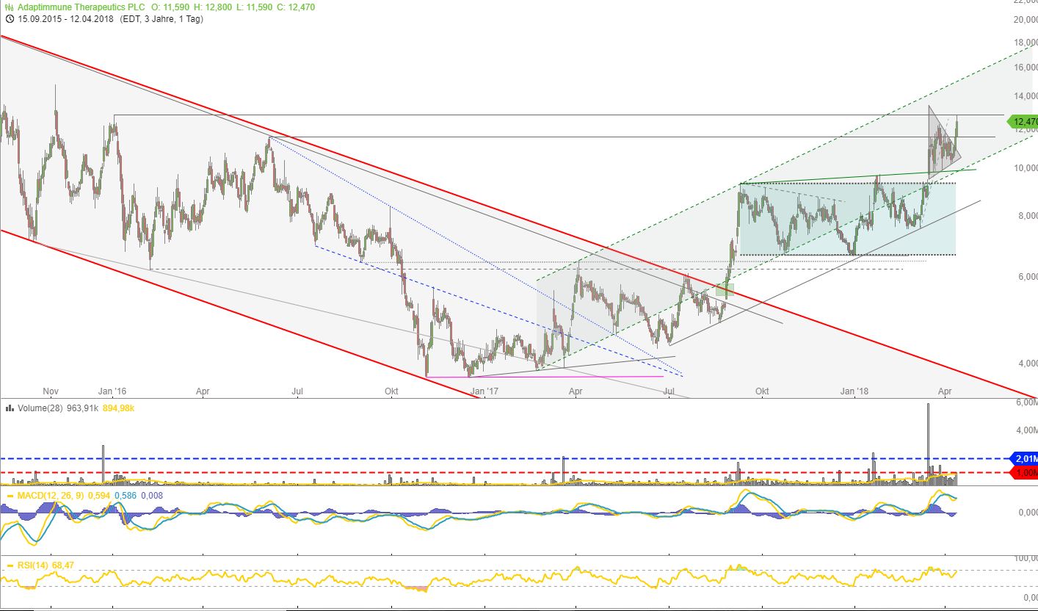Click the yellow MACD line icon
Image resolution: width=1038 pixels, height=611 pixels.
click(x=10, y=496)
